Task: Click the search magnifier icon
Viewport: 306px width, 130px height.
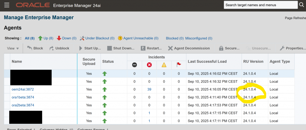Action: pyautogui.click(x=302, y=5)
